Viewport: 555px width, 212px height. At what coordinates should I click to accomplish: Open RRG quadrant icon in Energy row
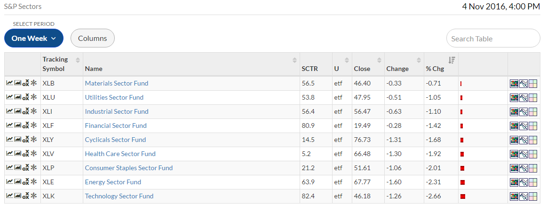pyautogui.click(x=533, y=183)
